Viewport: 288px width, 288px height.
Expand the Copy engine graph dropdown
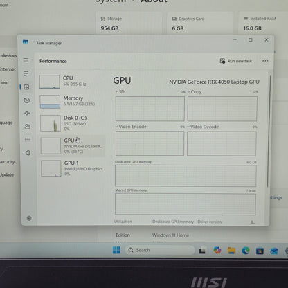click(195, 92)
